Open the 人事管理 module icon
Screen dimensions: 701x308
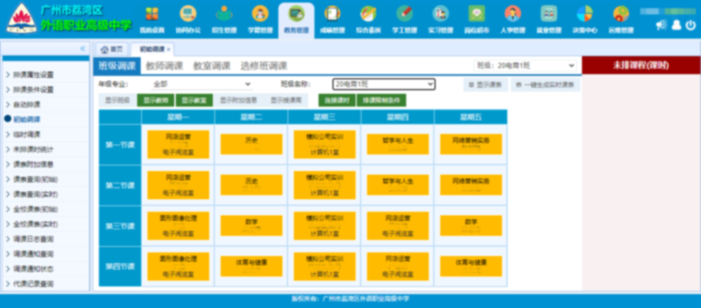coord(513,14)
